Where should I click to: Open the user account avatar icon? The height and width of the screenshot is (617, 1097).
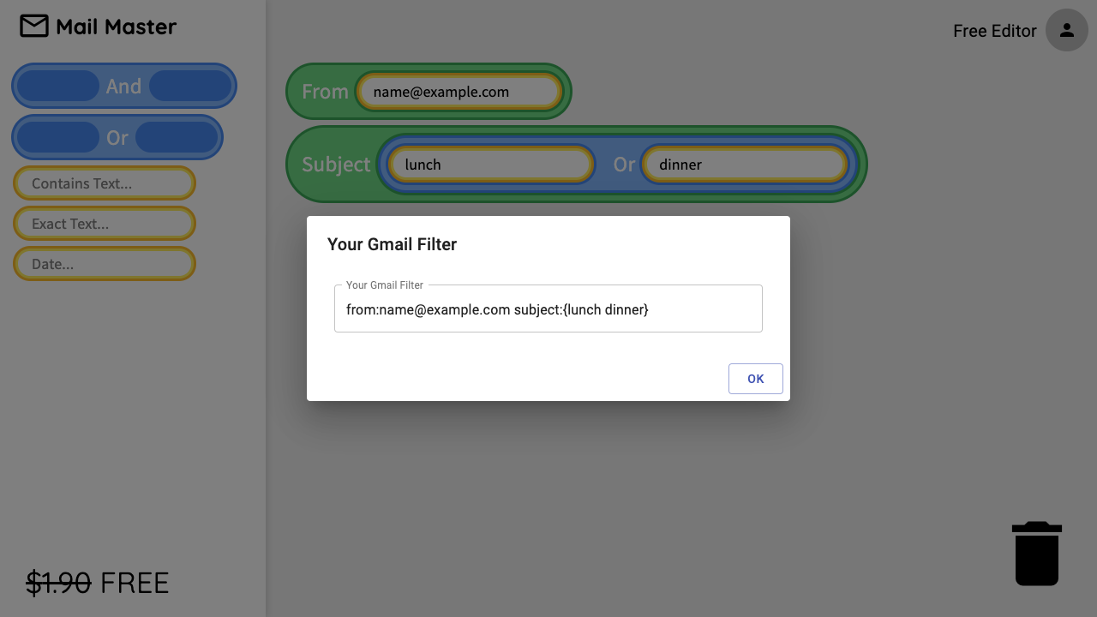point(1067,30)
